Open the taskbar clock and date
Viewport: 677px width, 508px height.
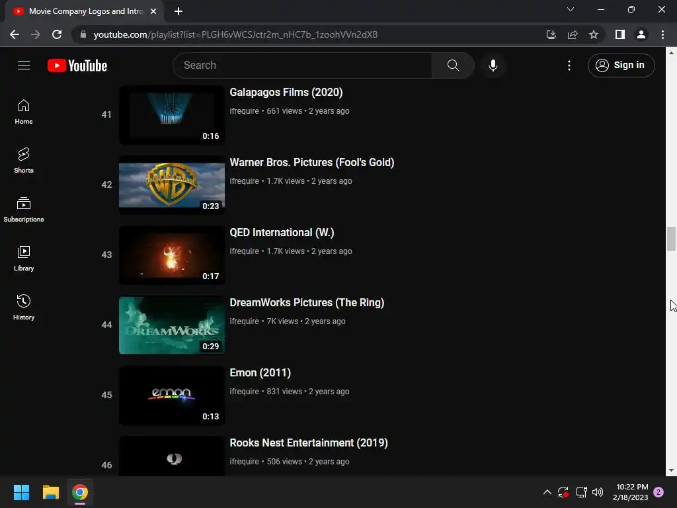point(630,492)
